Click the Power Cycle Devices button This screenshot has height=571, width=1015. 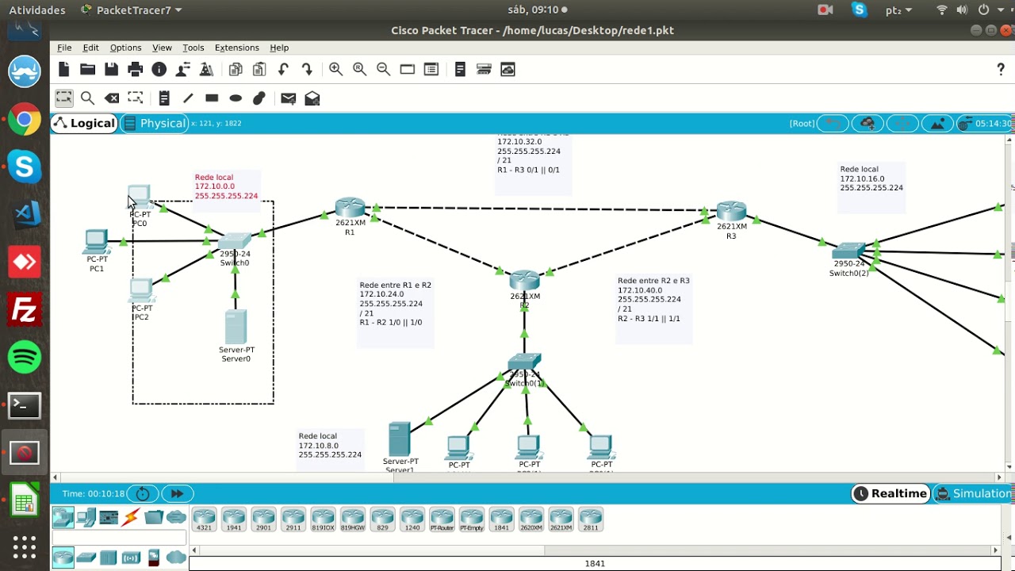[143, 493]
